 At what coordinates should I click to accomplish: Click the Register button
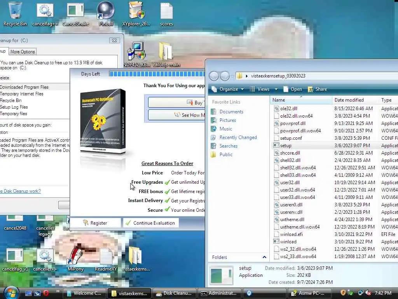pyautogui.click(x=95, y=223)
